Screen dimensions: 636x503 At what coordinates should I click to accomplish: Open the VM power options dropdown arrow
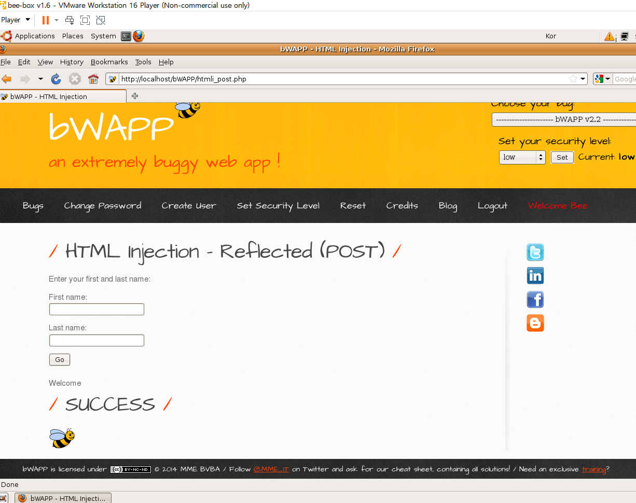57,20
